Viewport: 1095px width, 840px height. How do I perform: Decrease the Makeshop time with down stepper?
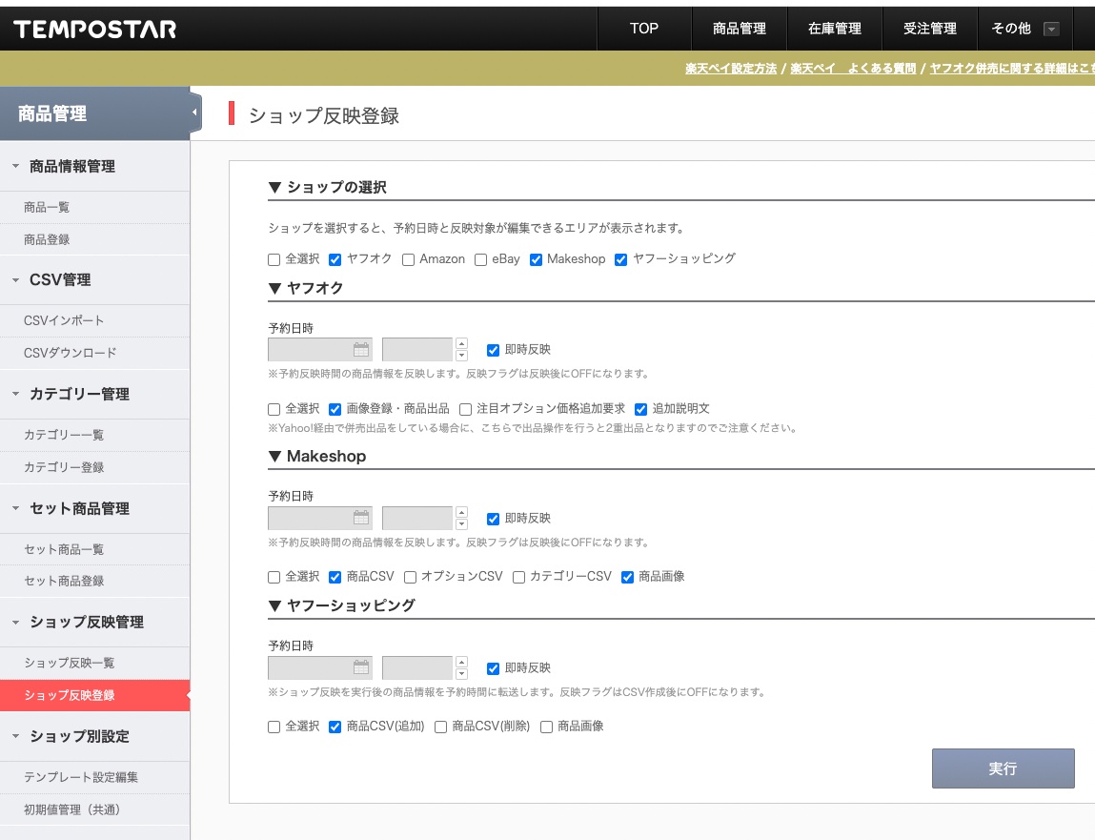[x=462, y=524]
